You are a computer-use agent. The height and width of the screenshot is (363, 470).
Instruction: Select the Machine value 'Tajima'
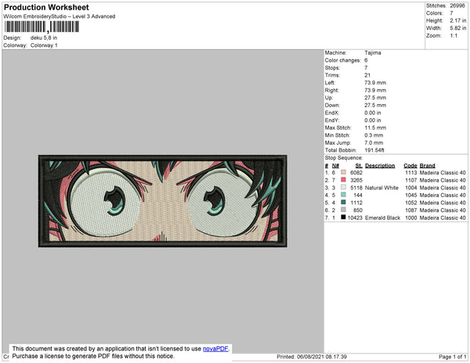coord(373,52)
